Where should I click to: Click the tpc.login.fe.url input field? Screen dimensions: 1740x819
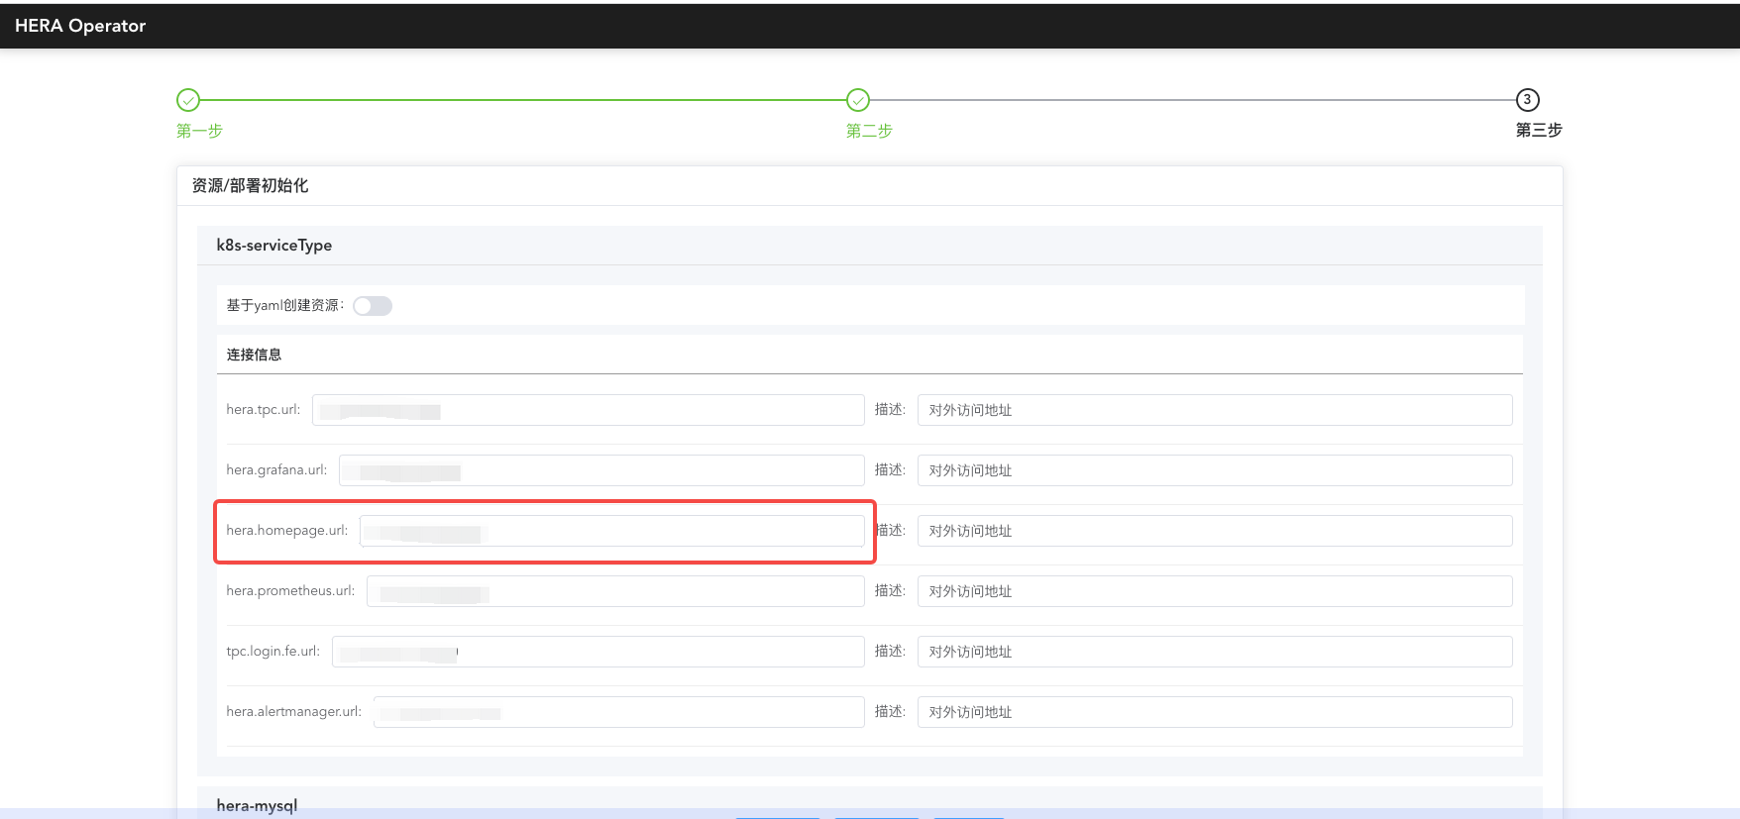click(598, 652)
